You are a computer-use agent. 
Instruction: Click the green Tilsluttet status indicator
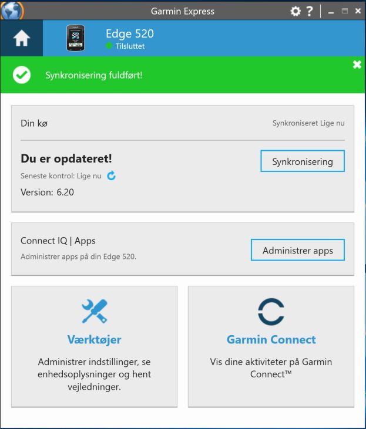[109, 46]
